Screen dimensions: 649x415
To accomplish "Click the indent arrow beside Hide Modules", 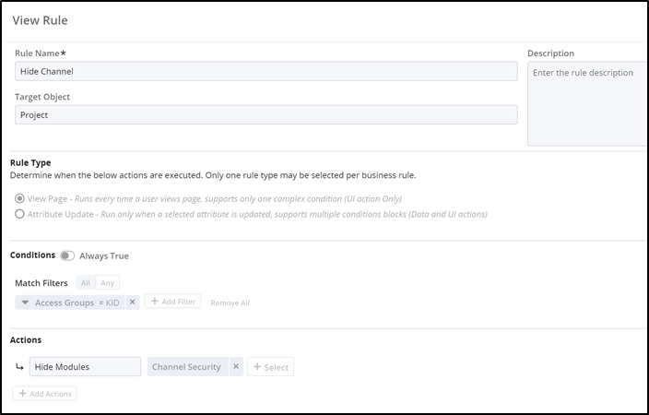I will tap(19, 367).
